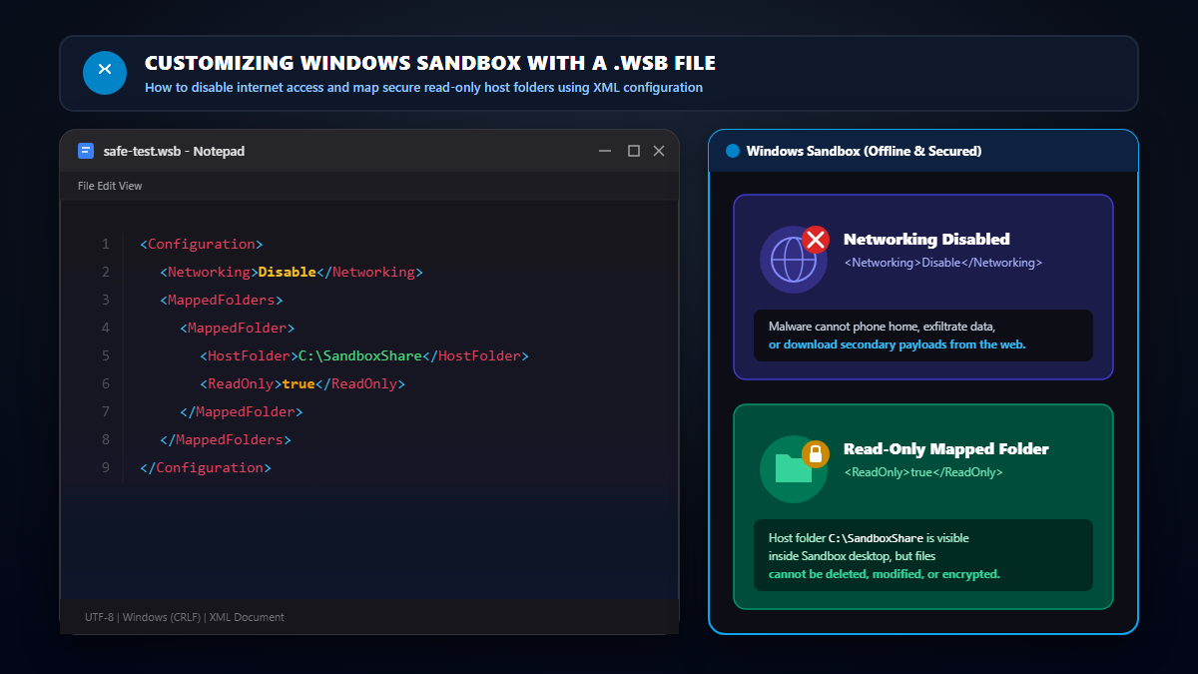Click 'Host folder C:\SandboxShare is visible' line
This screenshot has width=1198, height=674.
point(869,538)
